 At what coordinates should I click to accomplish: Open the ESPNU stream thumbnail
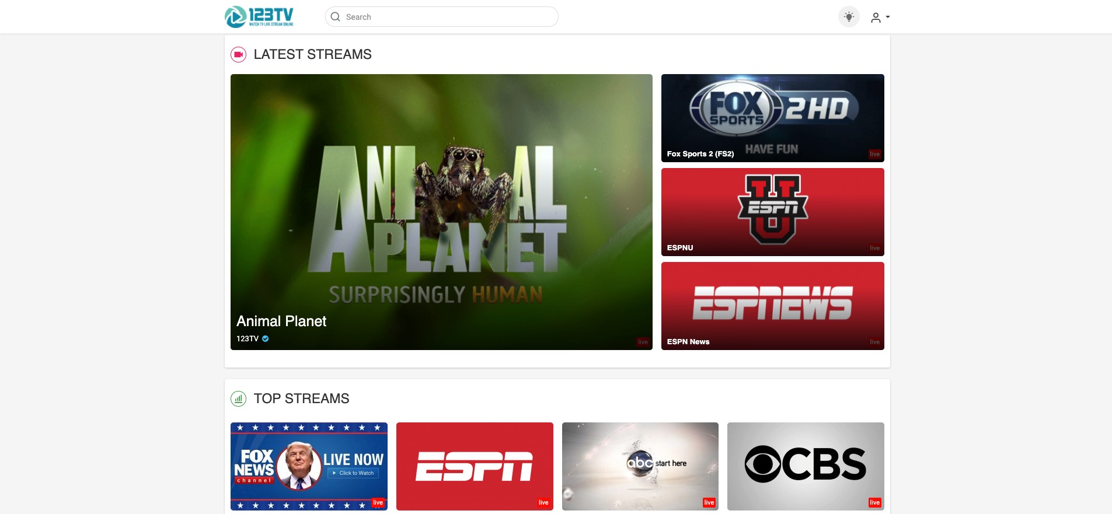point(772,212)
